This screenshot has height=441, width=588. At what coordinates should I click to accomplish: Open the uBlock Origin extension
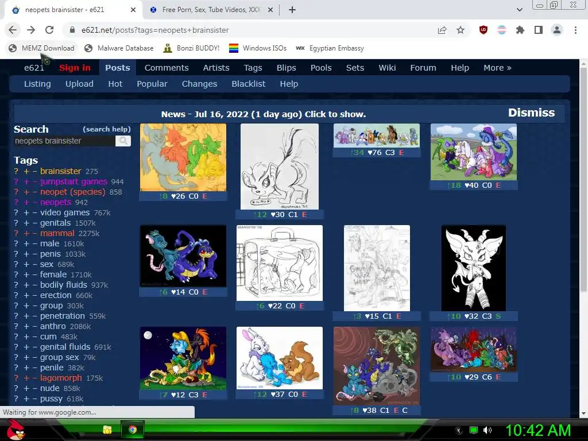[x=483, y=30]
